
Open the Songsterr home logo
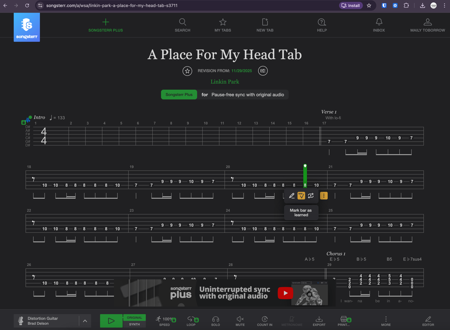[27, 27]
